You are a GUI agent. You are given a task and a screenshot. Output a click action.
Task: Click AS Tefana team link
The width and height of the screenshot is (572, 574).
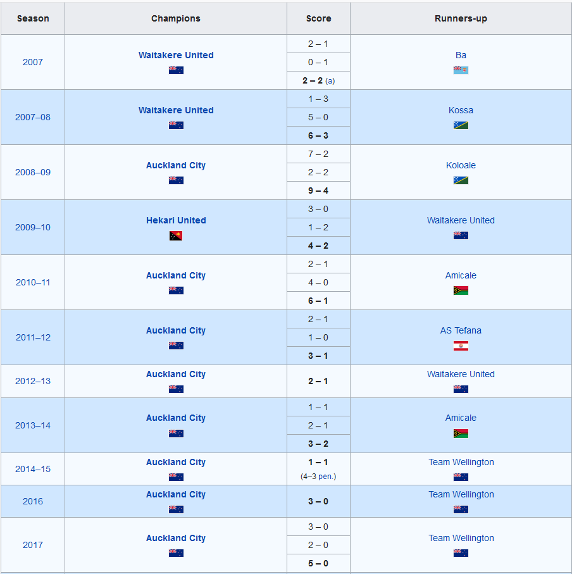click(461, 330)
